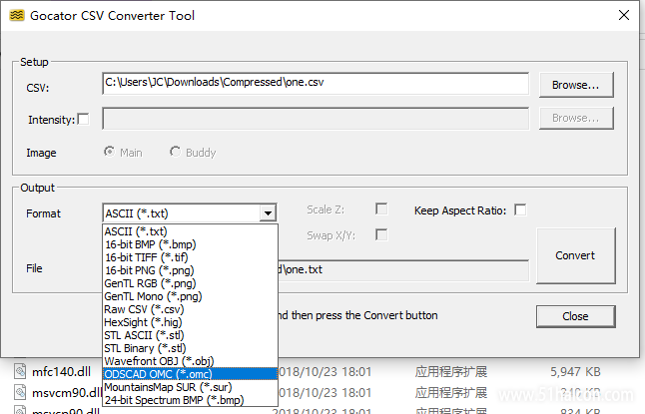The height and width of the screenshot is (414, 645).
Task: Click the CSV path input field
Action: pos(316,84)
